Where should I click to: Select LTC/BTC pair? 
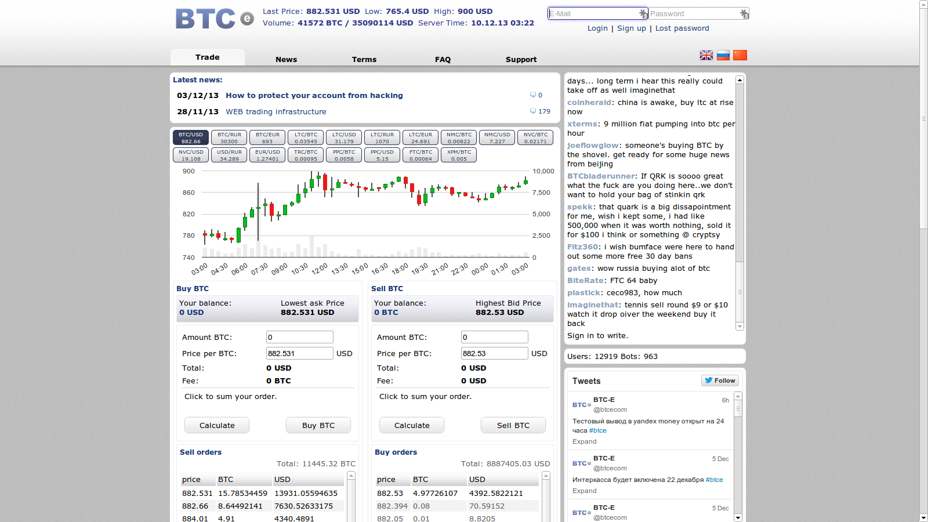point(306,137)
